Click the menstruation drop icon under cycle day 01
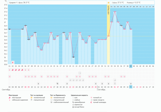The image size is (161, 112). (x=10, y=70)
